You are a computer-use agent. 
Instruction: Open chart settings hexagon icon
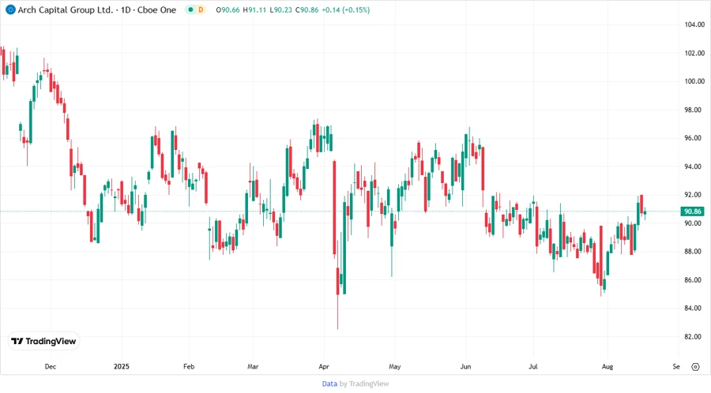695,367
